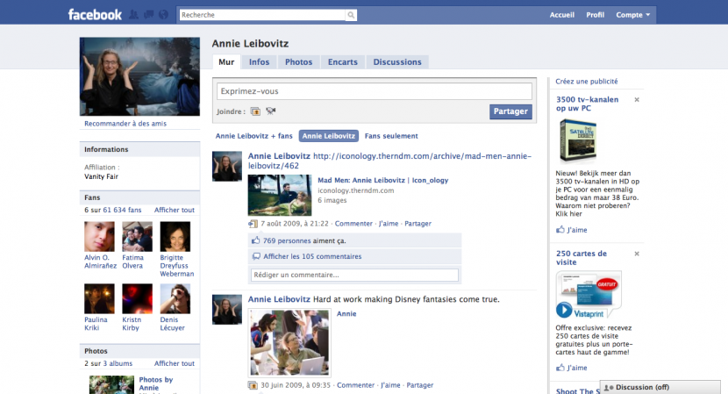Open the 3500 tv-kanalen op uw PC ad title

(x=588, y=104)
